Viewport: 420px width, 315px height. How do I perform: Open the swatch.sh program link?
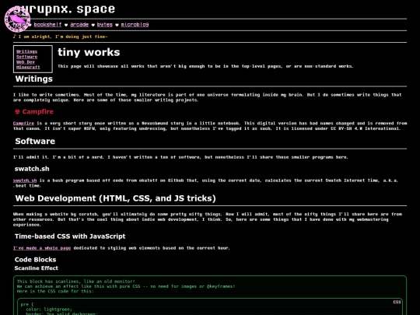point(25,180)
